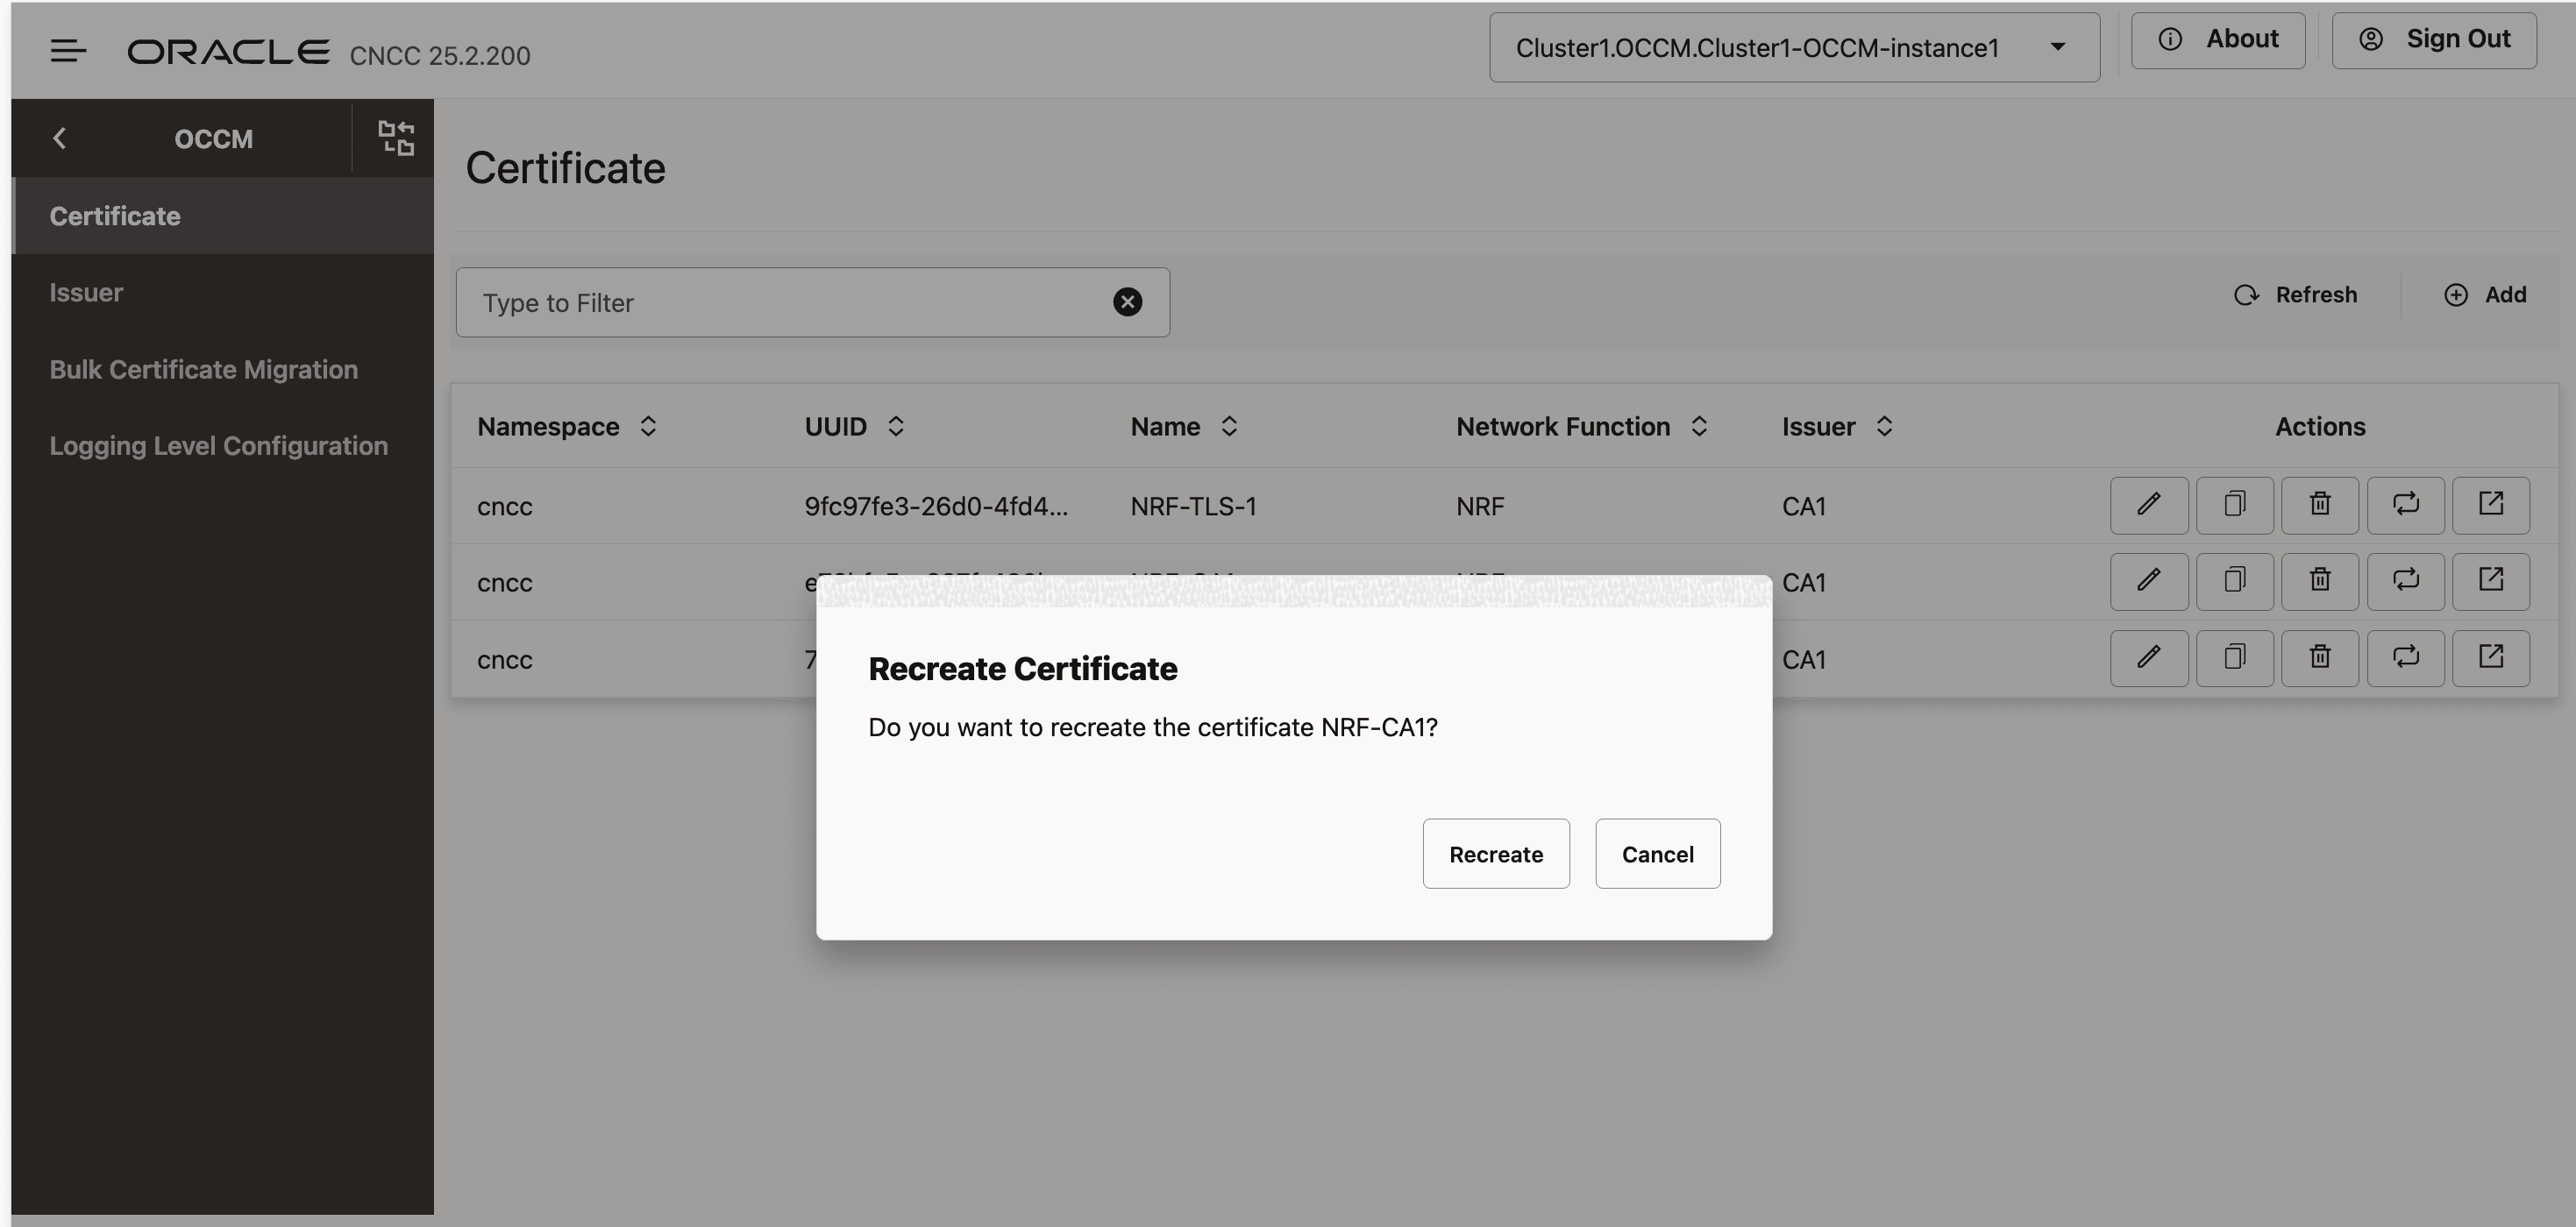
Task: Click the hierarchy icon beside OCCM header
Action: (x=395, y=138)
